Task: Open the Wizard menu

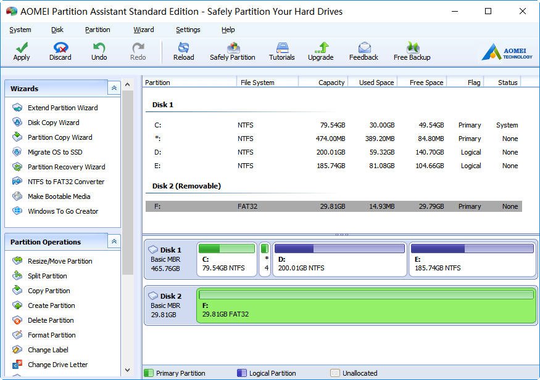Action: pos(144,30)
